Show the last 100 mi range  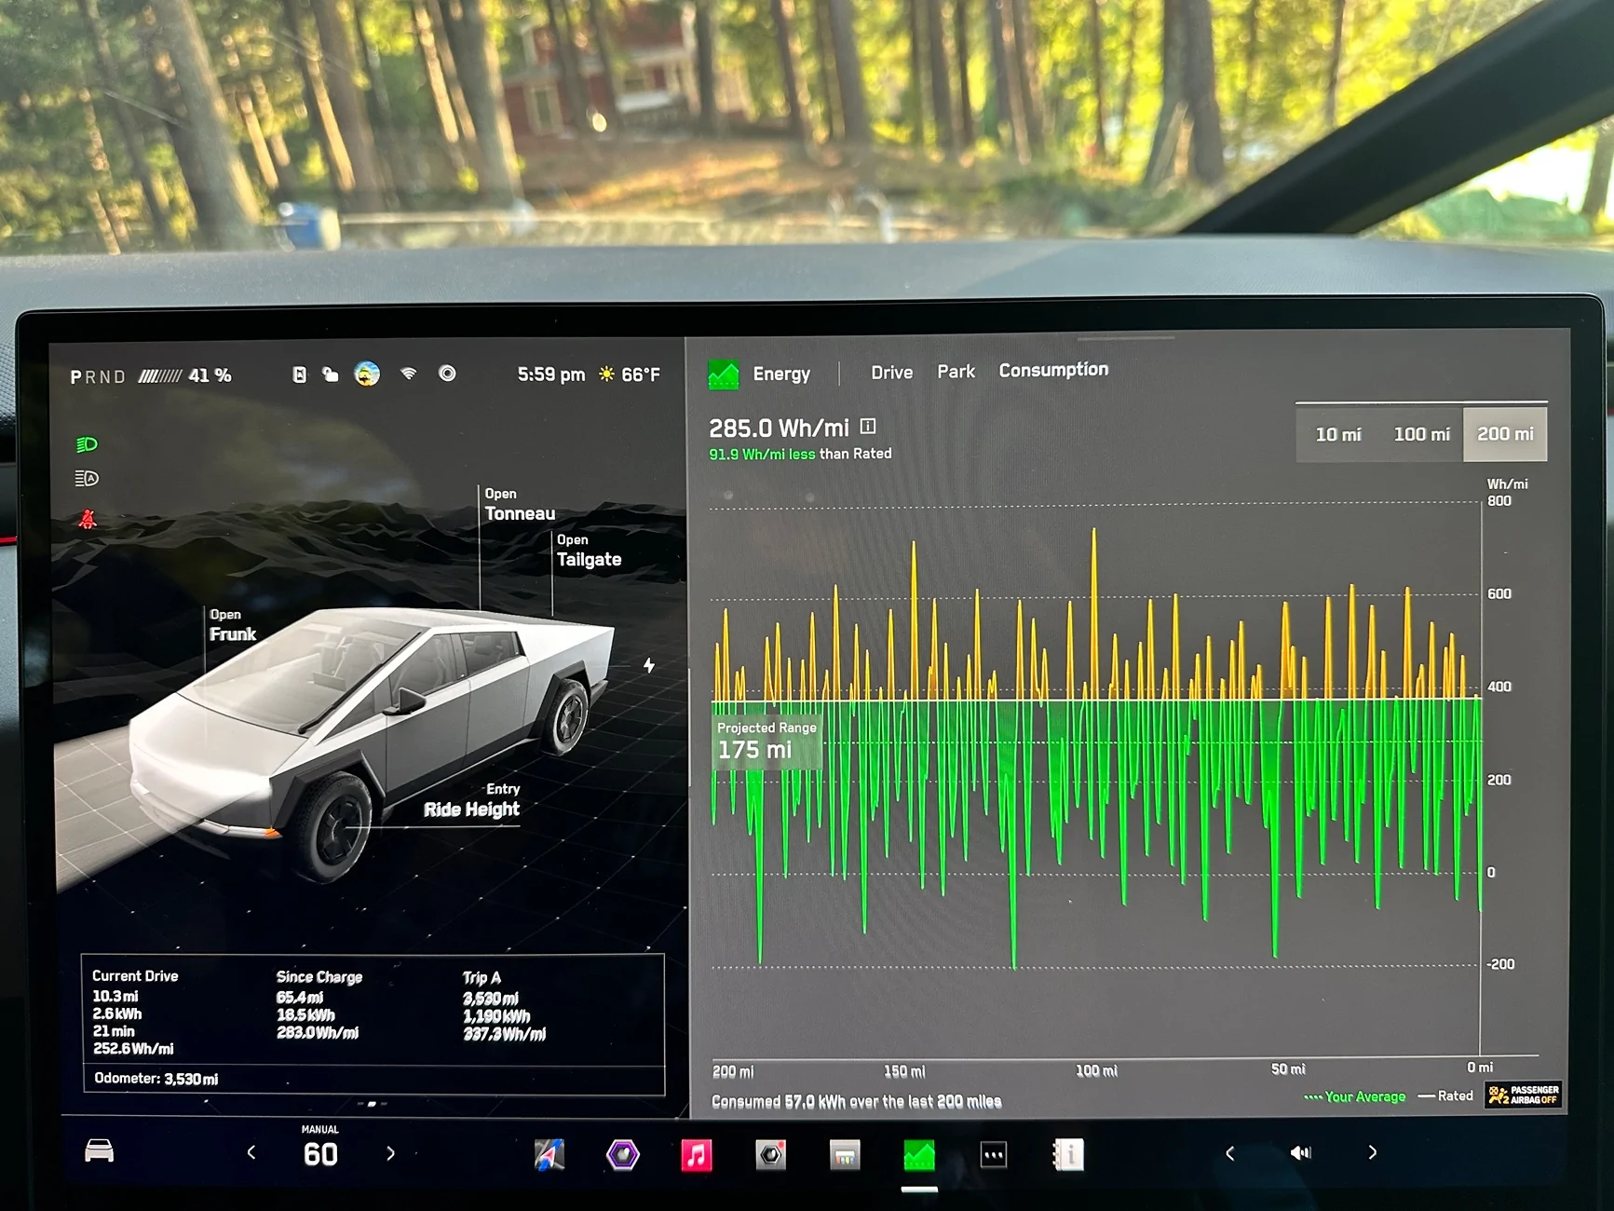click(x=1421, y=434)
